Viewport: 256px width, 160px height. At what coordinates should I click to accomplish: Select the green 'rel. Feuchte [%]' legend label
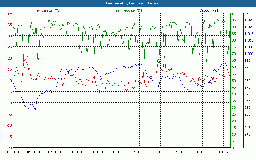pos(129,10)
